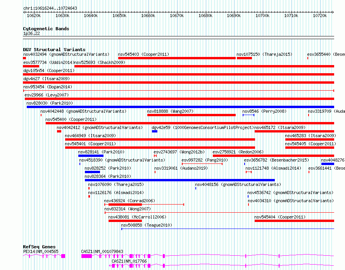345x270 pixels.
Task: Select the RefSeq Genes track title
Action: [x=40, y=247]
